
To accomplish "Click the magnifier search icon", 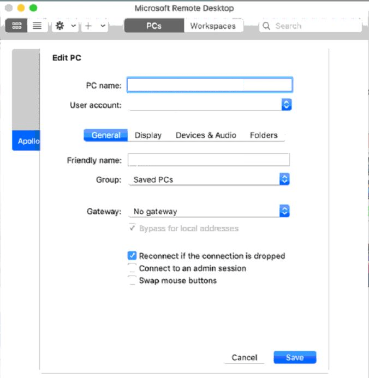I will pos(266,26).
